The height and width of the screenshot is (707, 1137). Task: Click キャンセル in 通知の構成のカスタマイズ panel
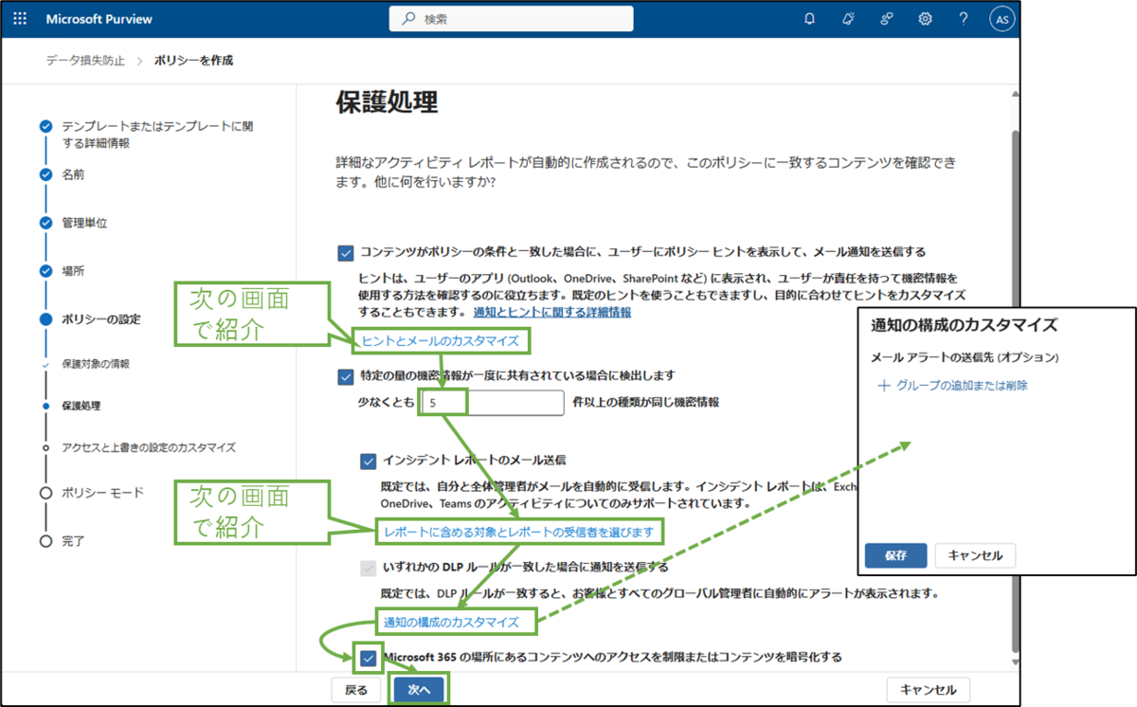point(975,555)
